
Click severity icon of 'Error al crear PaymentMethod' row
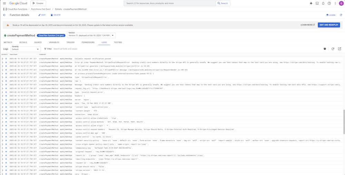point(6,62)
